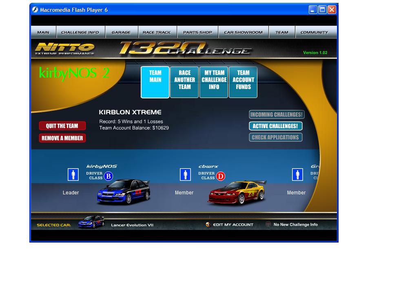Click cbwrx driver profile icon
The width and height of the screenshot is (401, 285).
coord(186,175)
